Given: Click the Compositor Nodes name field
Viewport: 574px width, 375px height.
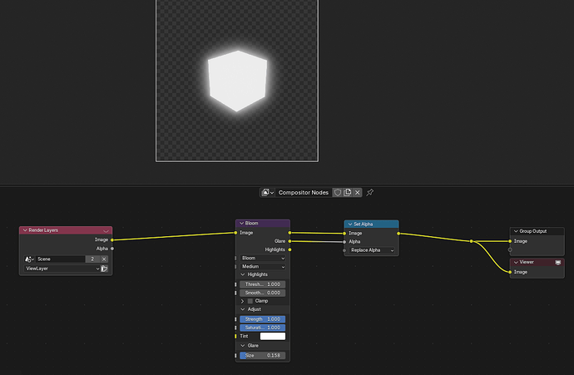Looking at the screenshot, I should tap(304, 192).
